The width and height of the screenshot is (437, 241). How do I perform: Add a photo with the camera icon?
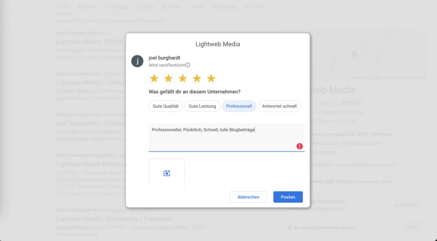(167, 173)
